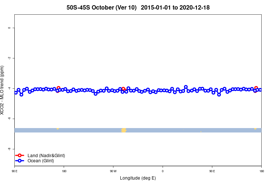Click the -6 y-axis tick label

[x=9, y=118]
